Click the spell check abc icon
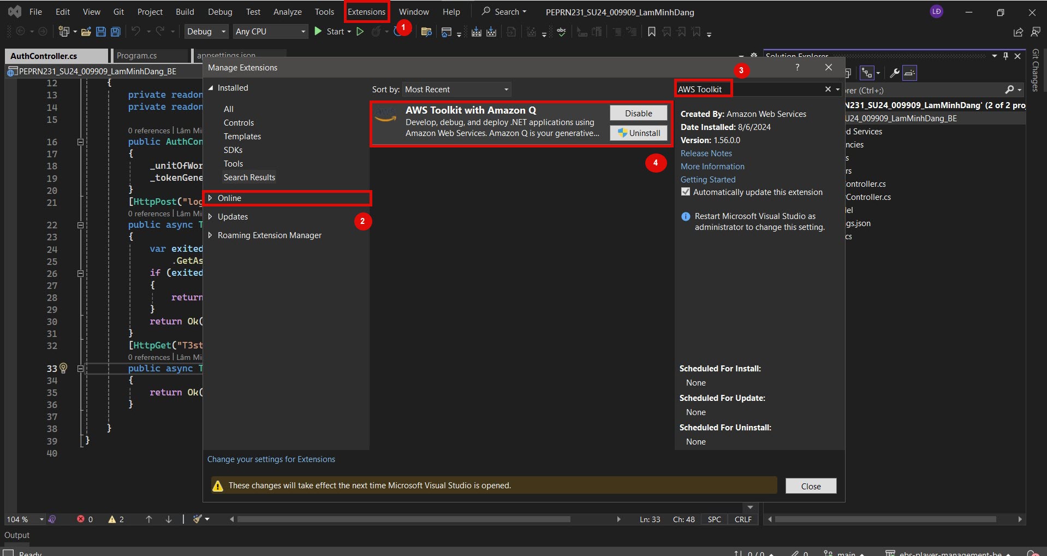1047x556 pixels. point(561,32)
